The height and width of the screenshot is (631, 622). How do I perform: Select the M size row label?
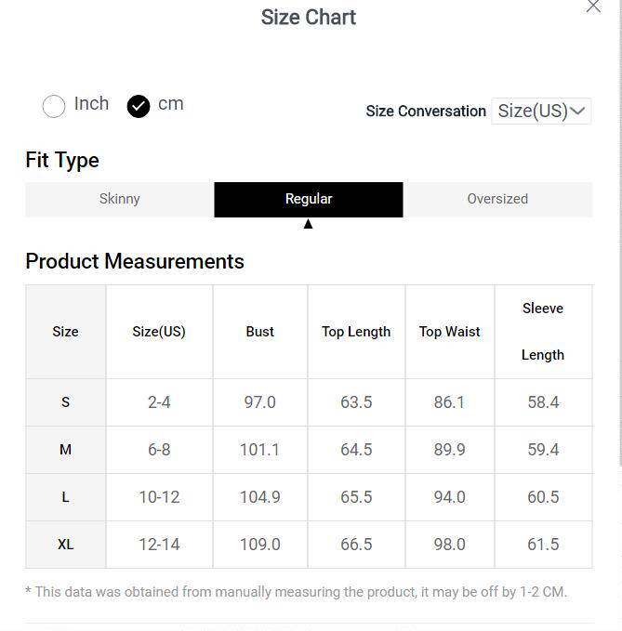coord(65,450)
